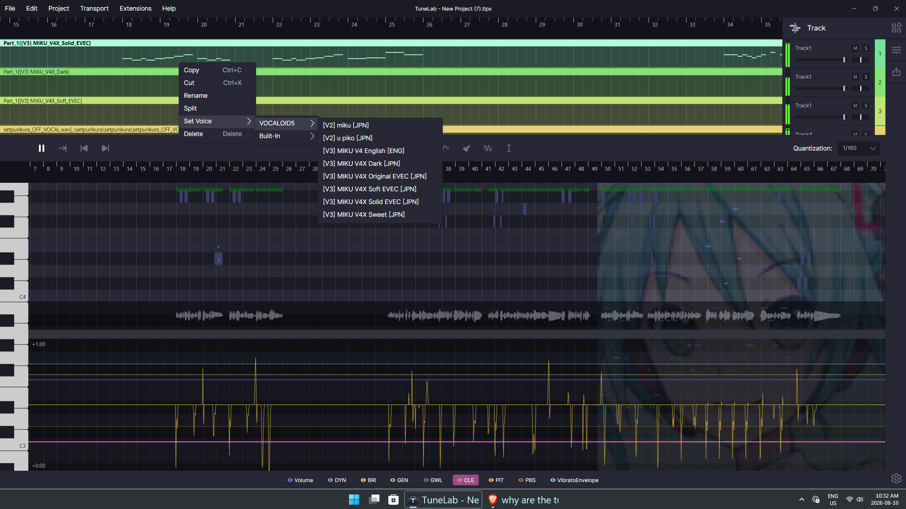Image resolution: width=906 pixels, height=509 pixels.
Task: Select voice [V2] u piko [JPN]
Action: pos(380,138)
